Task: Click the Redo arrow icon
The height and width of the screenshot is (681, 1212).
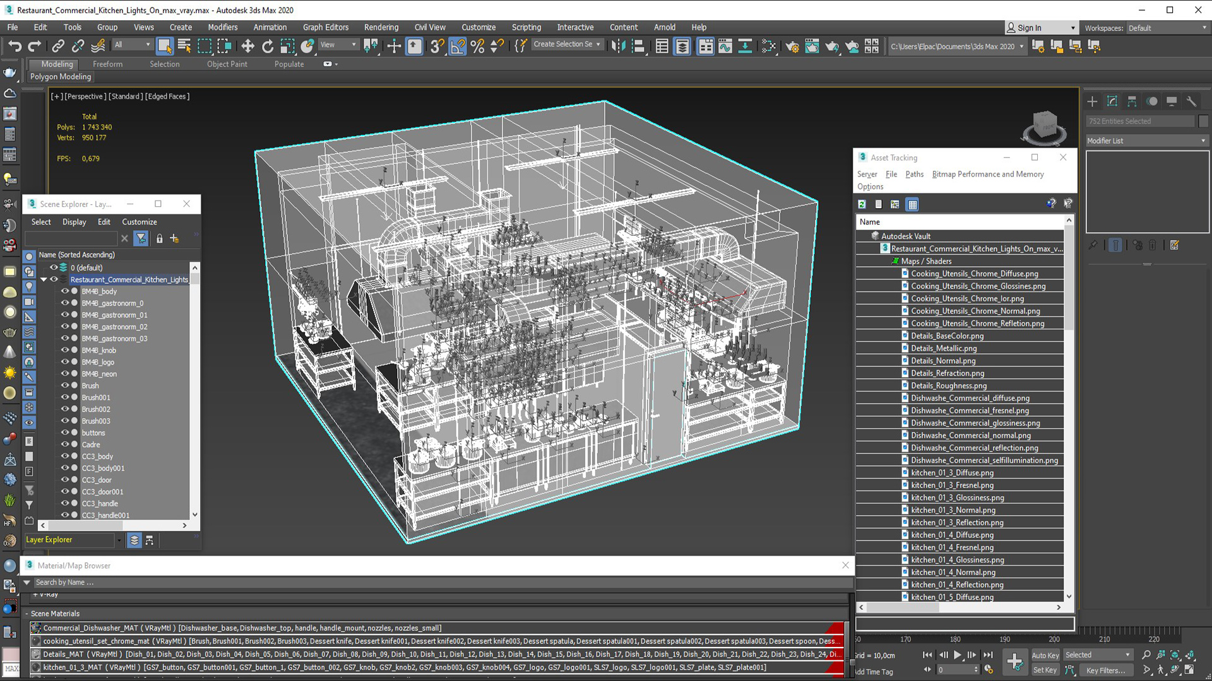Action: (35, 46)
